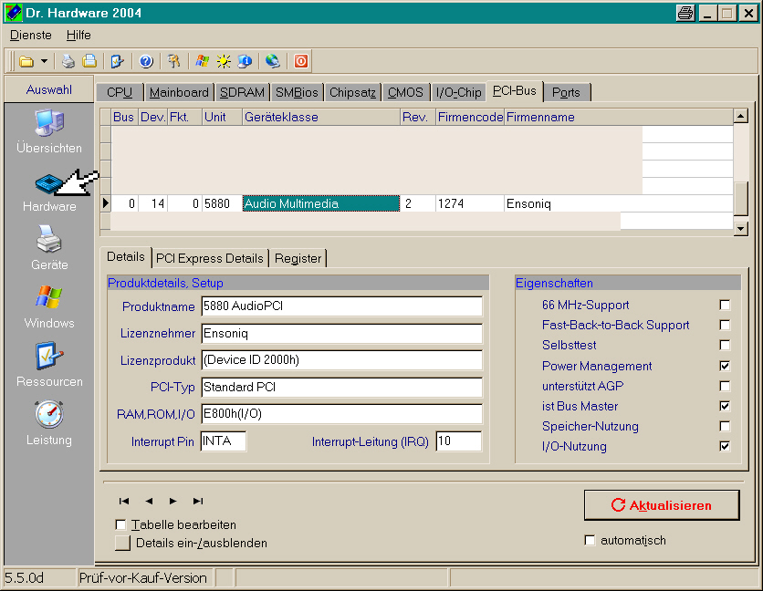
Task: Open the Leistung sidebar section
Action: tap(49, 424)
